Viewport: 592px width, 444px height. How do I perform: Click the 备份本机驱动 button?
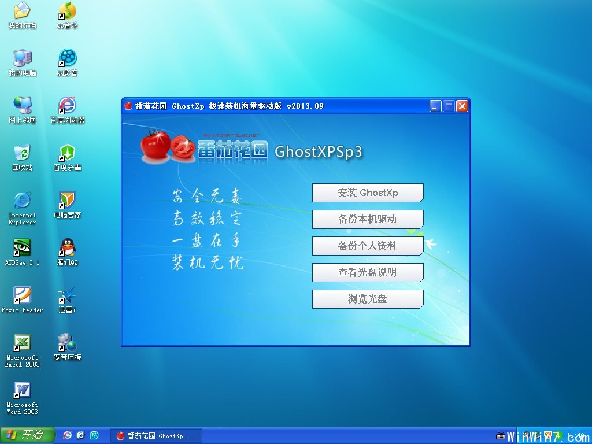[x=367, y=219]
